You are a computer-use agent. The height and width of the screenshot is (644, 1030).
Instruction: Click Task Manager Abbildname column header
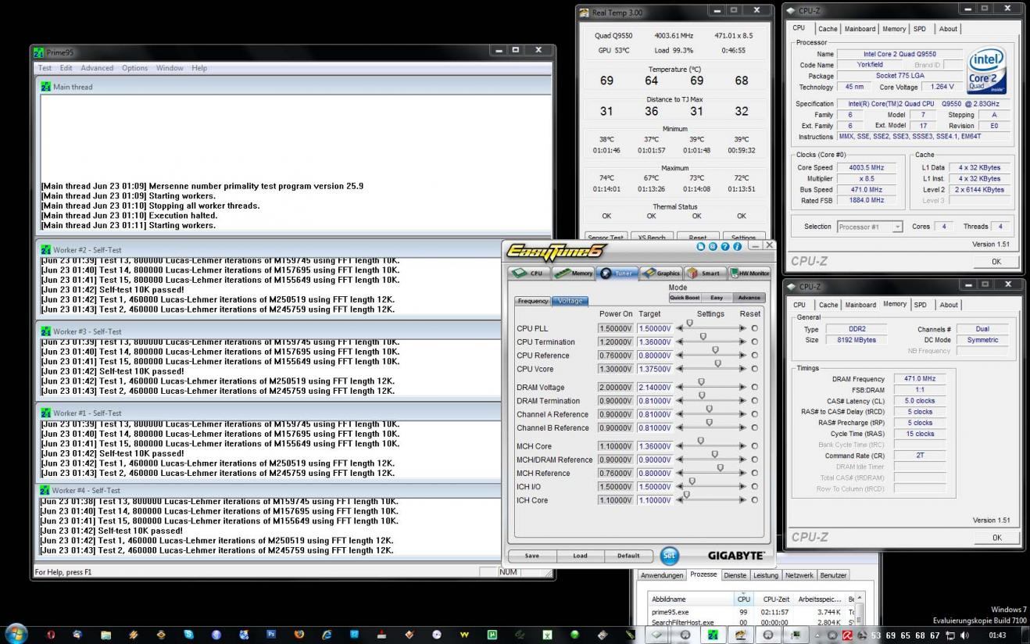pyautogui.click(x=690, y=599)
